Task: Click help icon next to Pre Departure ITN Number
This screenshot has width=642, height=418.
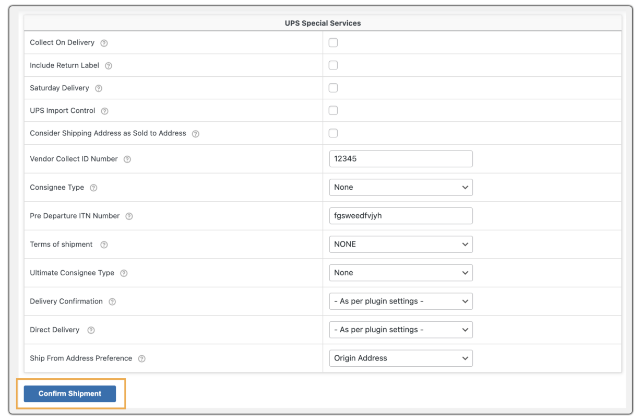Action: pos(129,216)
